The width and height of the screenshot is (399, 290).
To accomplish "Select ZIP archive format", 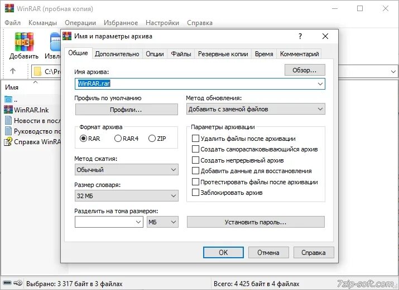I will coord(152,139).
